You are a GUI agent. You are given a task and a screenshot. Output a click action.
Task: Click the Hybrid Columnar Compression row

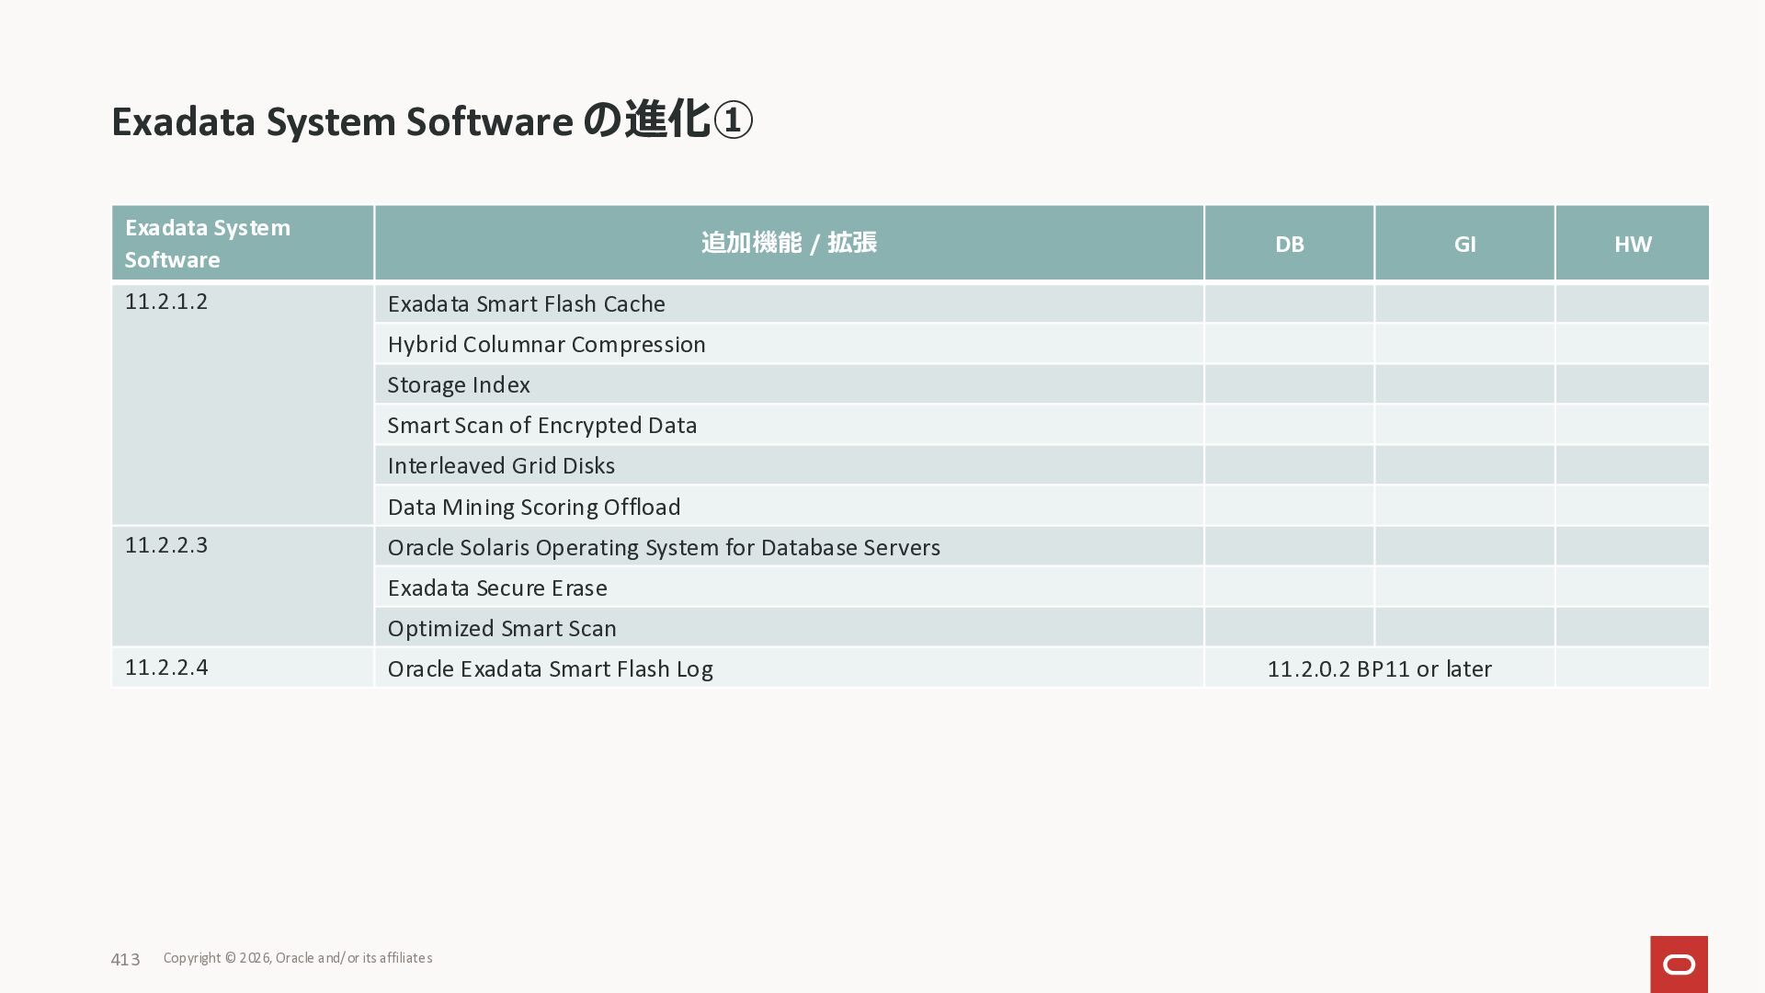[546, 345]
